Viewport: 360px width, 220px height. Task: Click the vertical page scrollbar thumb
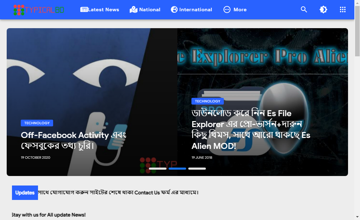click(x=357, y=31)
